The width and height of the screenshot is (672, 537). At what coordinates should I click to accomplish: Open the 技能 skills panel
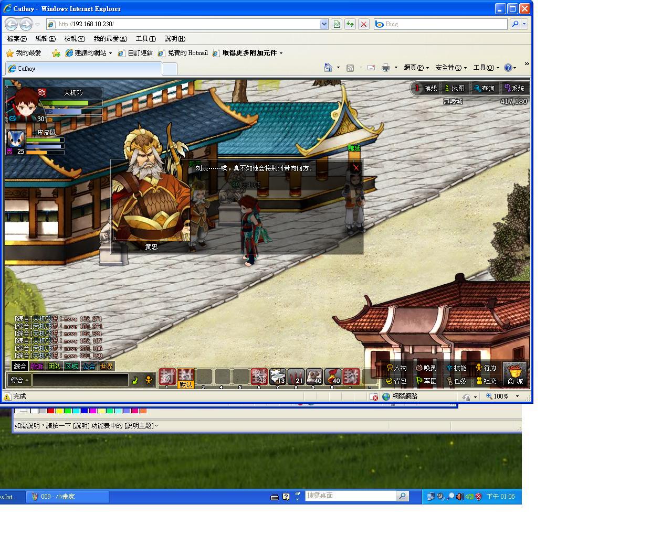tap(456, 368)
